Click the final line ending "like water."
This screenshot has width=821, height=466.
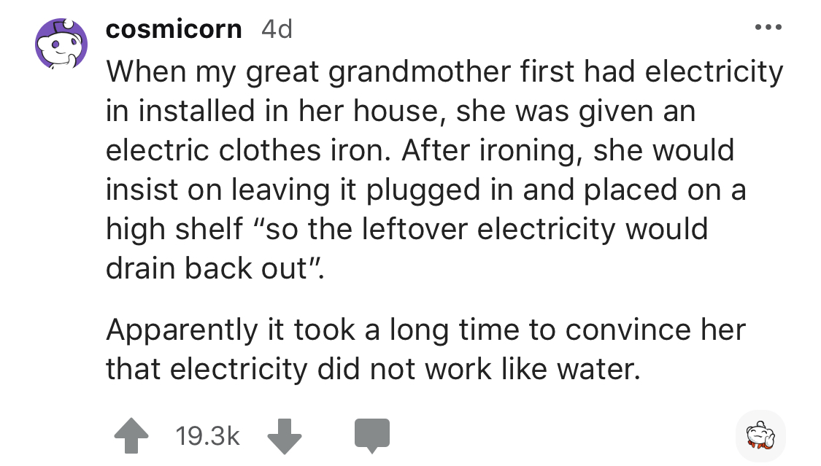click(x=374, y=369)
